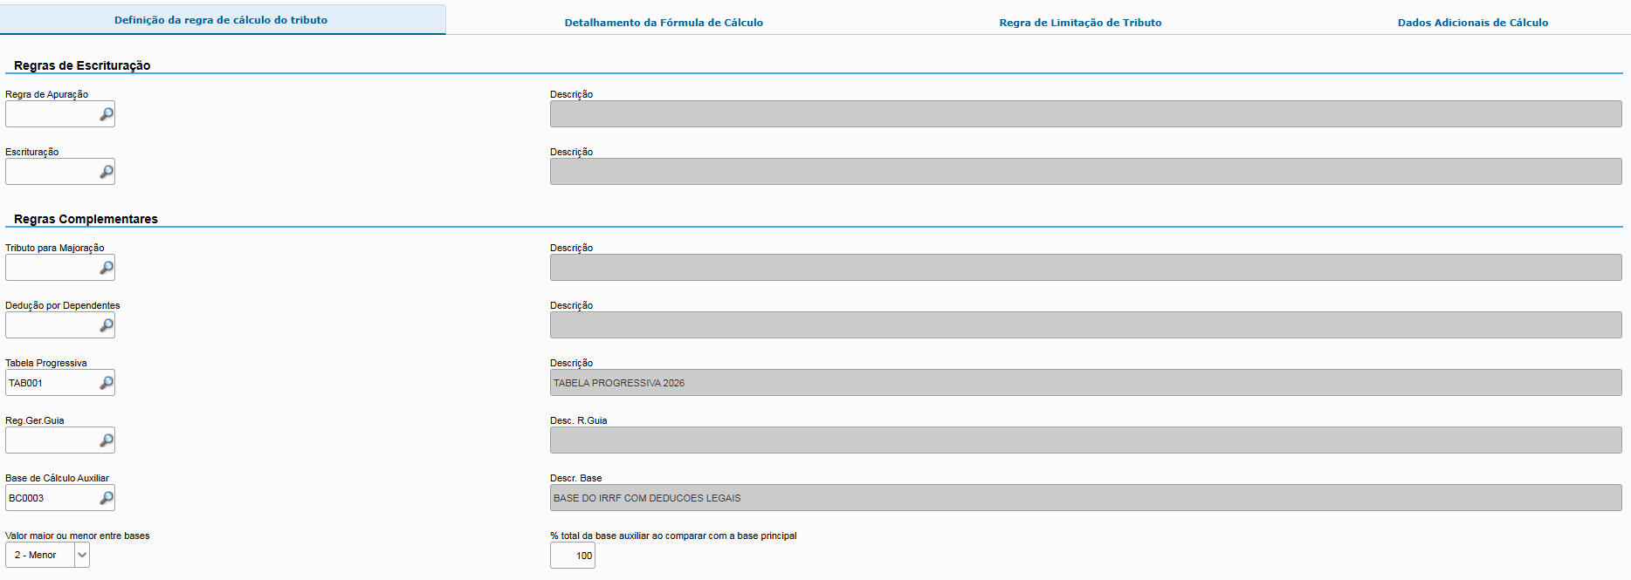Open Dados Adicionais de Cálculo tab
Screen dimensions: 1631x580
tap(1473, 23)
